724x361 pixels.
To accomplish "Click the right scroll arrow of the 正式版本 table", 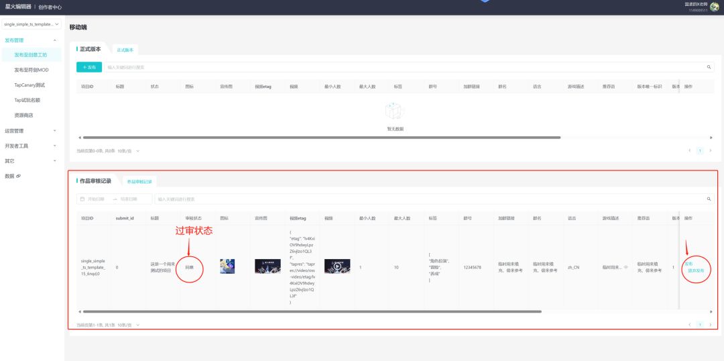I will click(x=711, y=138).
